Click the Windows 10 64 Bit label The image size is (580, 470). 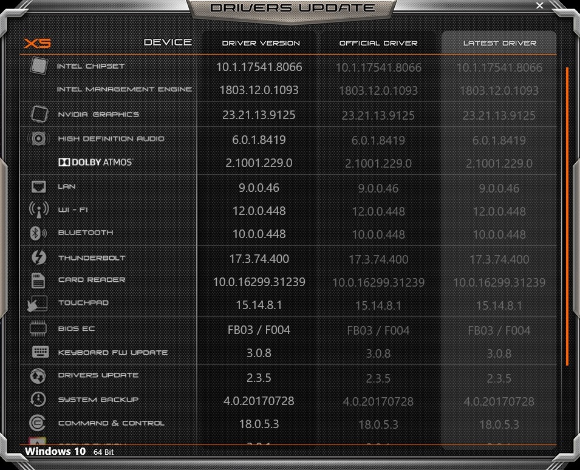(x=69, y=452)
